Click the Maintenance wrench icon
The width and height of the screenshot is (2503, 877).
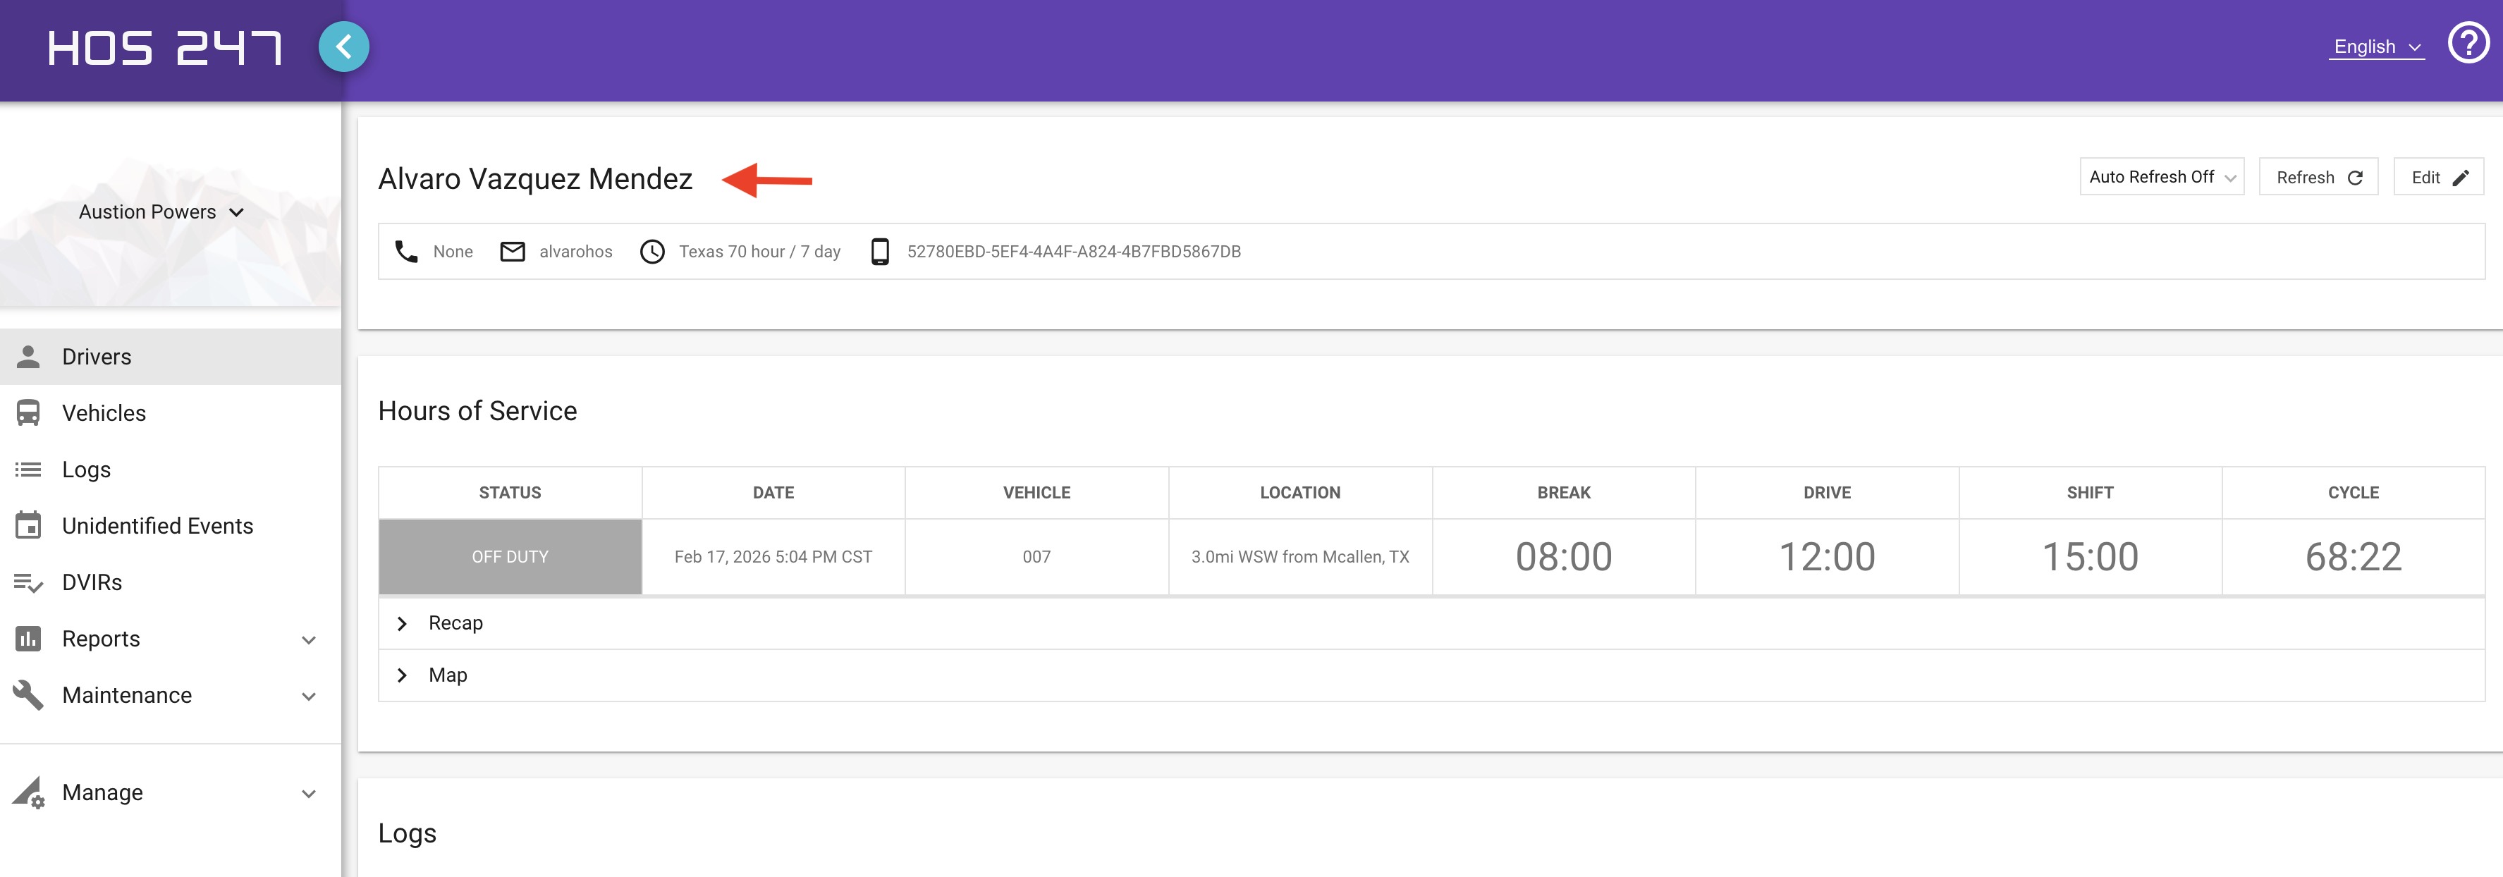(x=28, y=694)
